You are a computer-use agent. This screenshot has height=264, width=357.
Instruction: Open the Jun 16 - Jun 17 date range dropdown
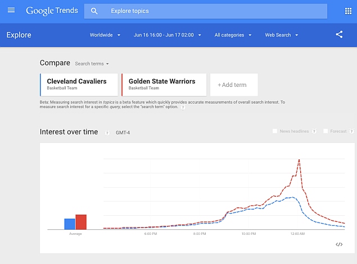(168, 35)
